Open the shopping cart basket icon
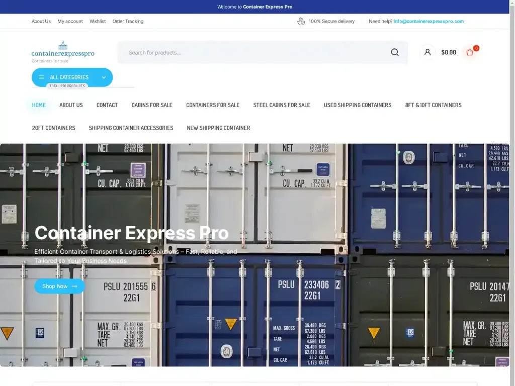 [470, 52]
